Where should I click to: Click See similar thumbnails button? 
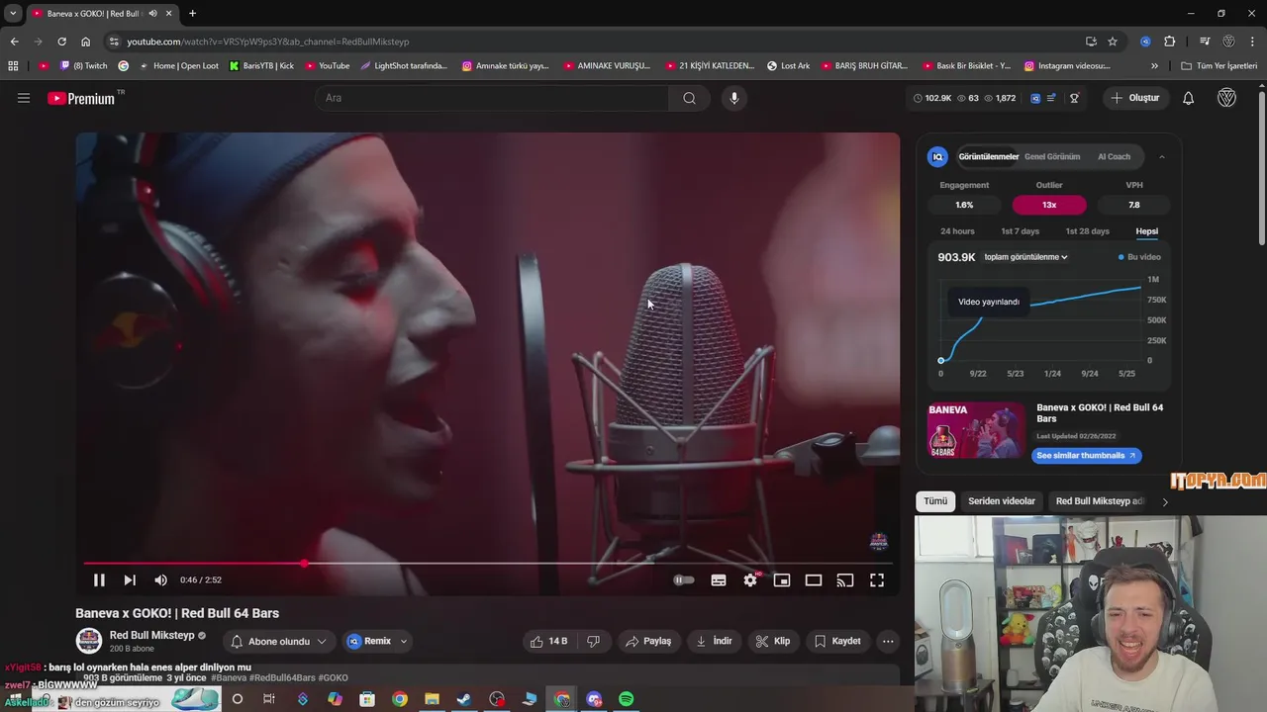pyautogui.click(x=1086, y=456)
